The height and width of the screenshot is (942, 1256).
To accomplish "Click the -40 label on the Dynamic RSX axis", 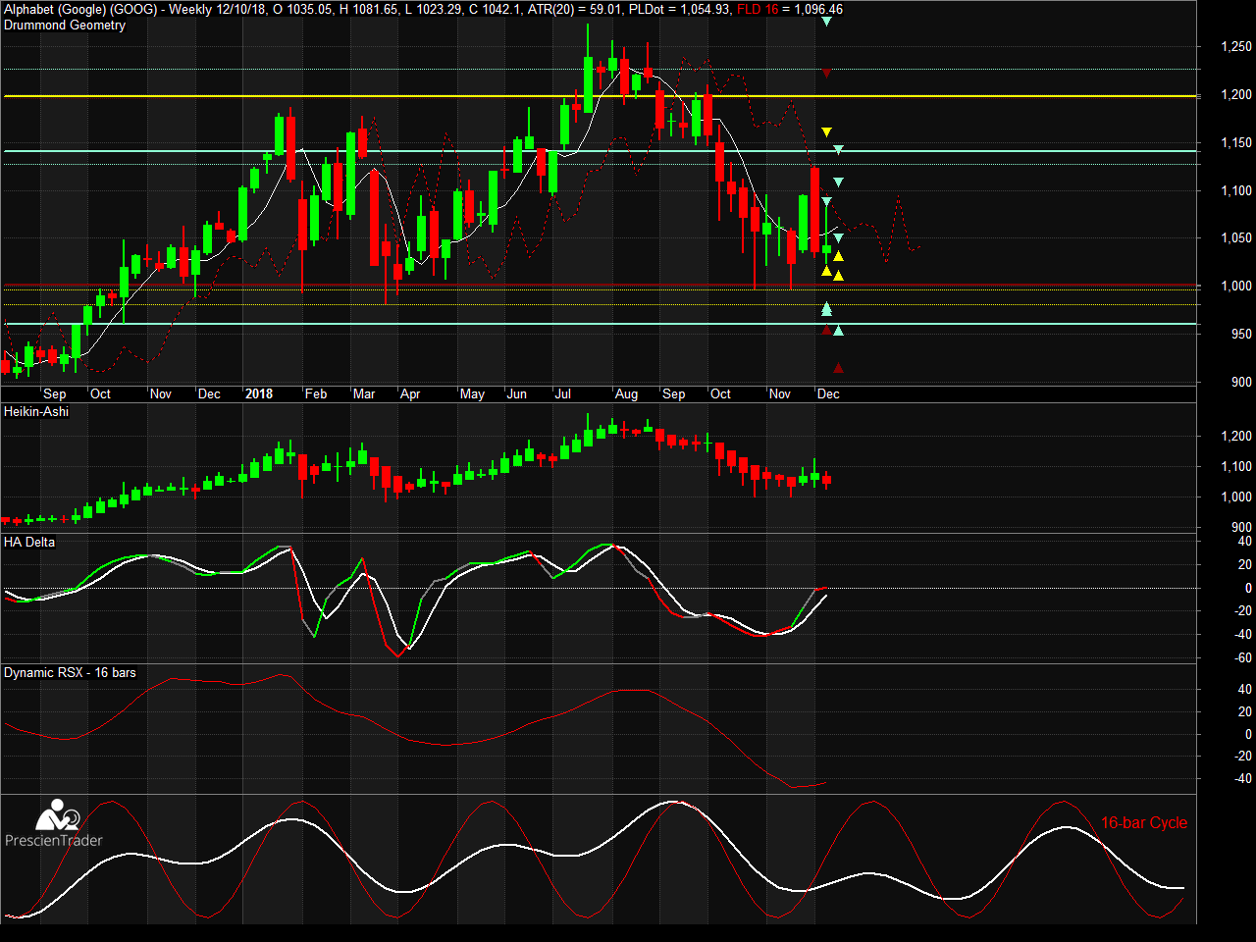I will (x=1243, y=778).
